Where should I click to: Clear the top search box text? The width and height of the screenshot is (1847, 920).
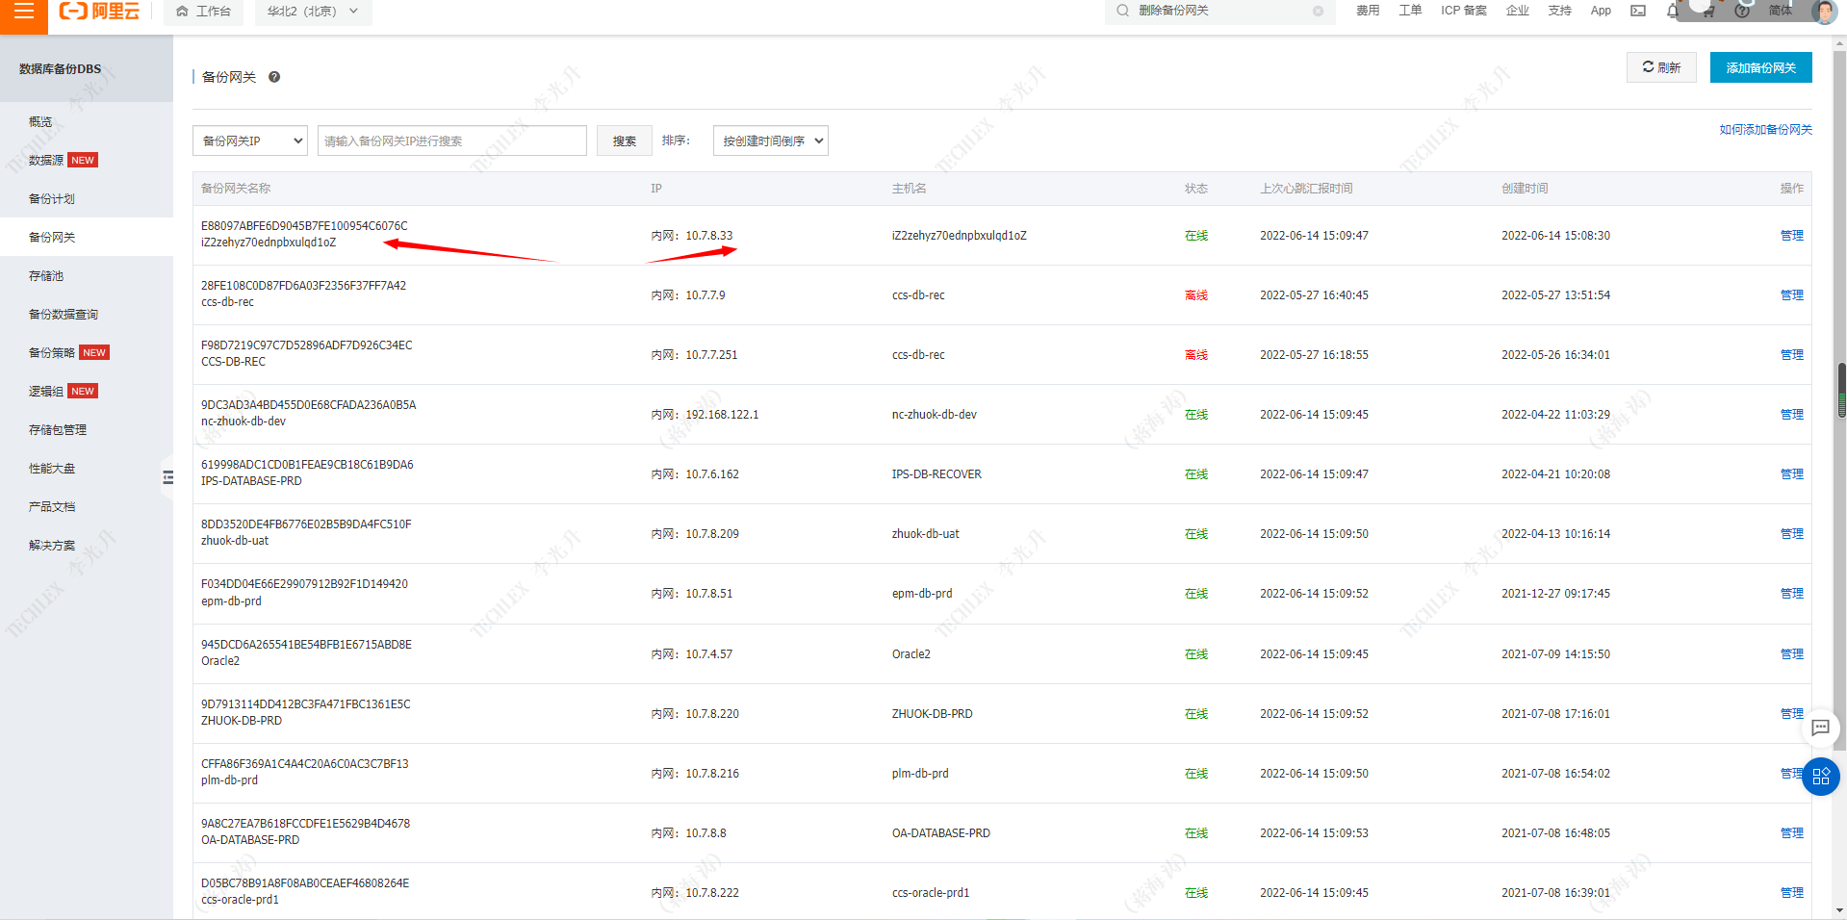coord(1318,12)
